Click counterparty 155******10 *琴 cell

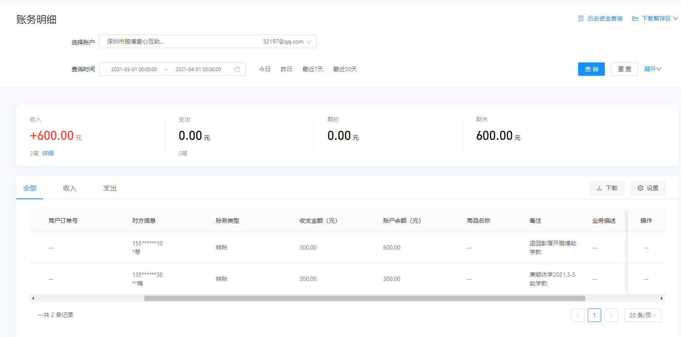pos(148,247)
